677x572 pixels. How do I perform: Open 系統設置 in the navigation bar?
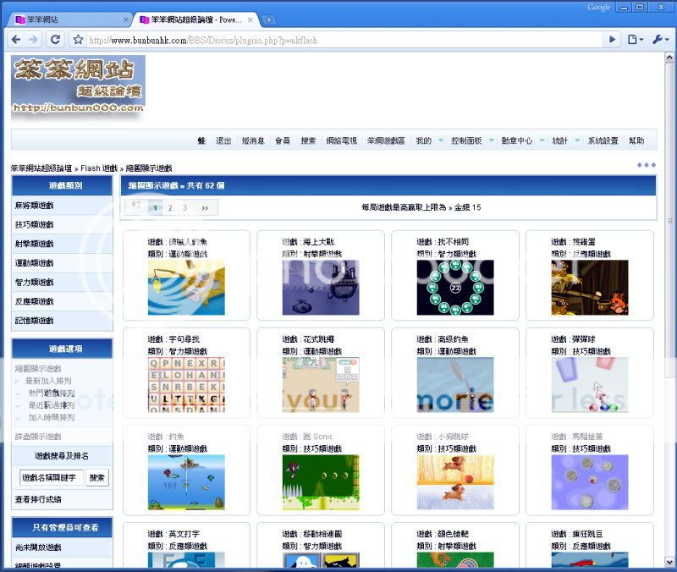pyautogui.click(x=603, y=140)
